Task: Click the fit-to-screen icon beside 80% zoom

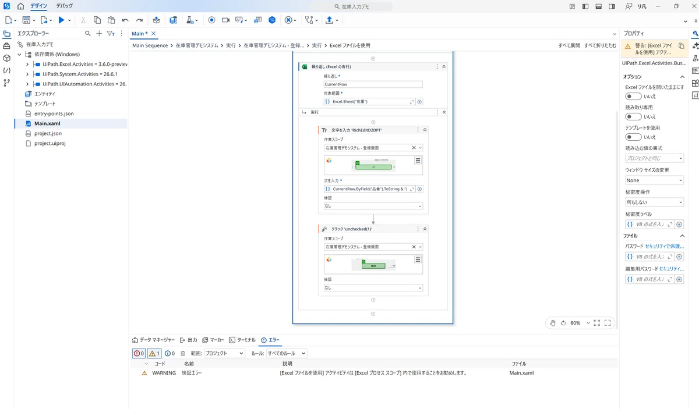Action: pyautogui.click(x=597, y=323)
